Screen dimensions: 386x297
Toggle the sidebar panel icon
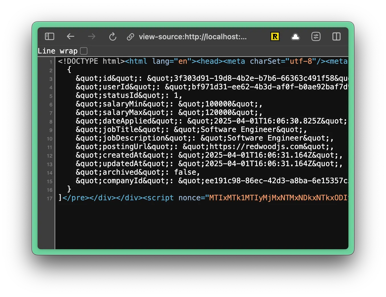click(x=50, y=36)
